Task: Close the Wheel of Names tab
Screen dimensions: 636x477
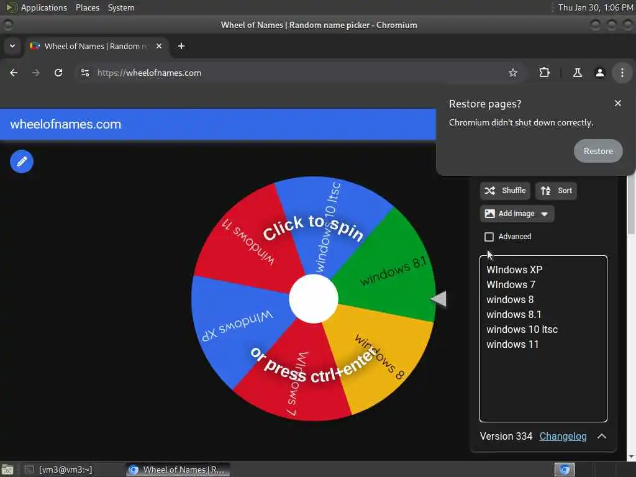Action: coord(159,46)
